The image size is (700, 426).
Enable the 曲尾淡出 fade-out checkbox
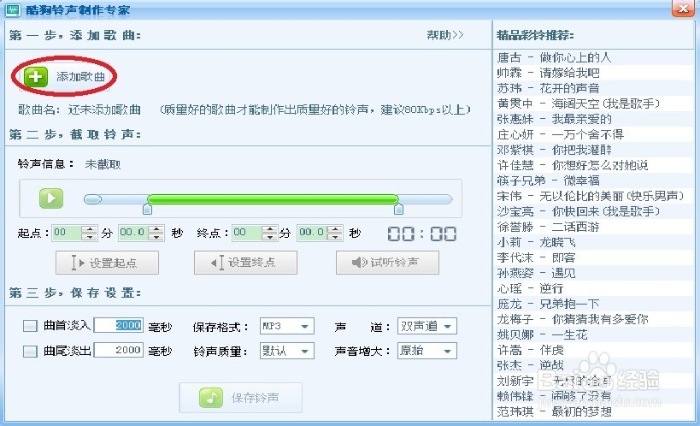(30, 352)
